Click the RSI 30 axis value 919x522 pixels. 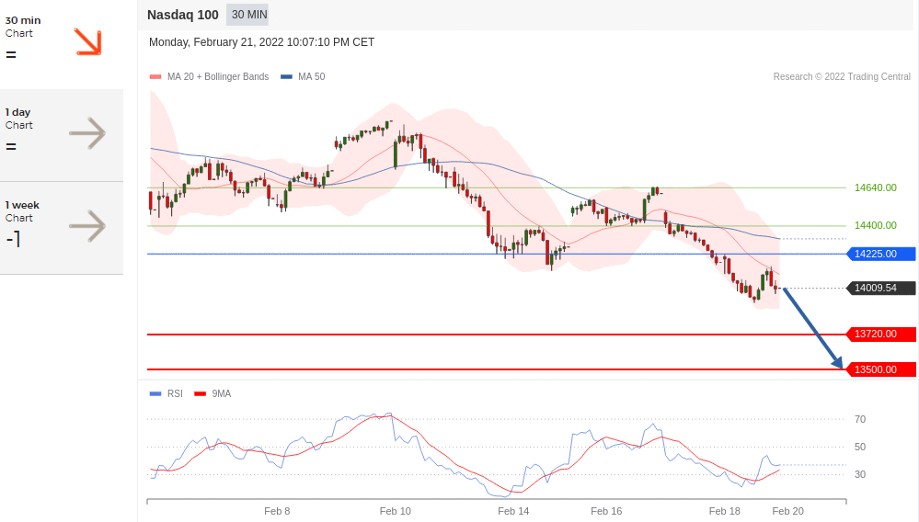[860, 474]
